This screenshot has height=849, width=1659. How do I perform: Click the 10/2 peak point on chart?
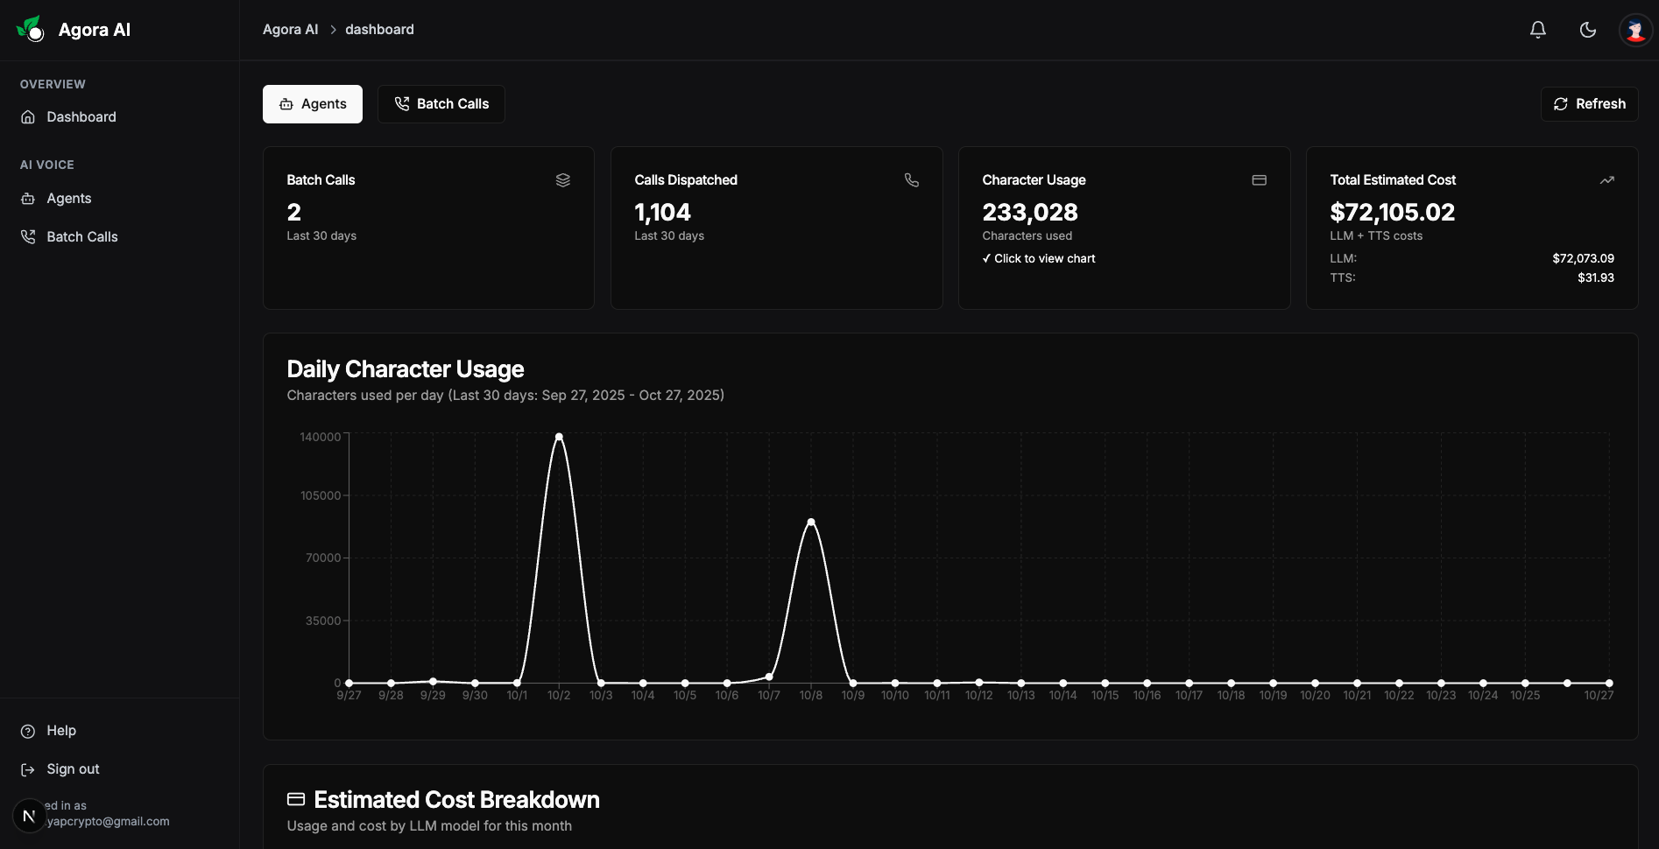(x=559, y=437)
